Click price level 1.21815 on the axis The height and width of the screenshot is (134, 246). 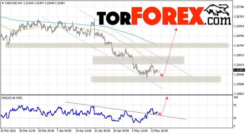coord(239,65)
